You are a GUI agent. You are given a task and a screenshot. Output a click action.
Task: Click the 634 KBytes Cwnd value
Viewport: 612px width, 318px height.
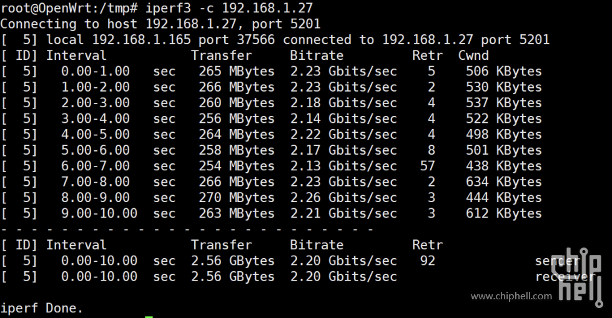[503, 181]
